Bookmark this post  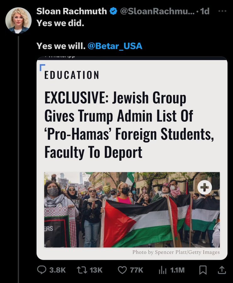203,270
